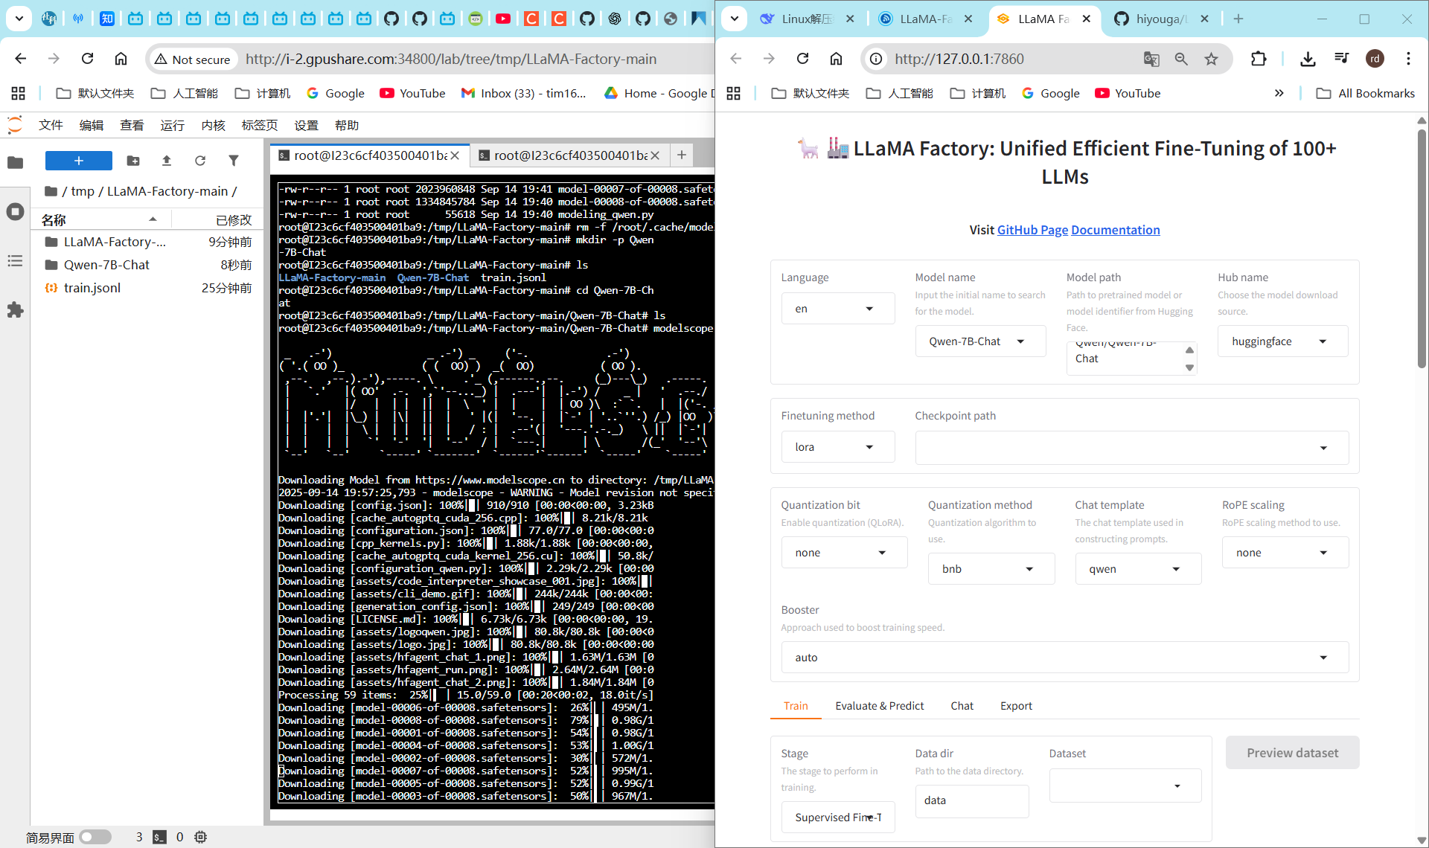Viewport: 1429px width, 848px height.
Task: Open the table of contents sidebar
Action: pos(15,261)
